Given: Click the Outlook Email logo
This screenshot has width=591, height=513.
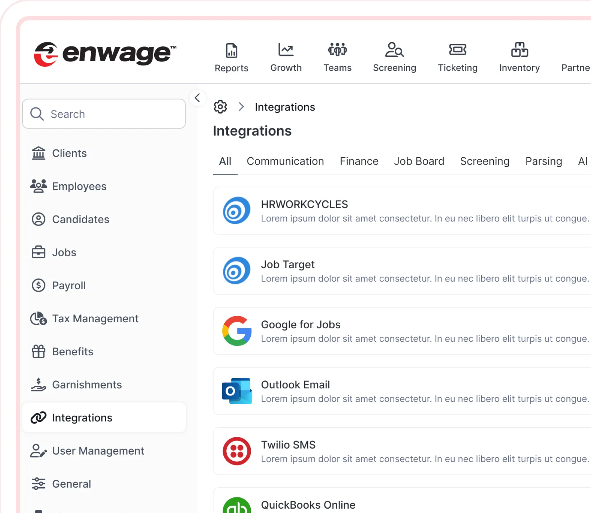Looking at the screenshot, I should coord(237,391).
